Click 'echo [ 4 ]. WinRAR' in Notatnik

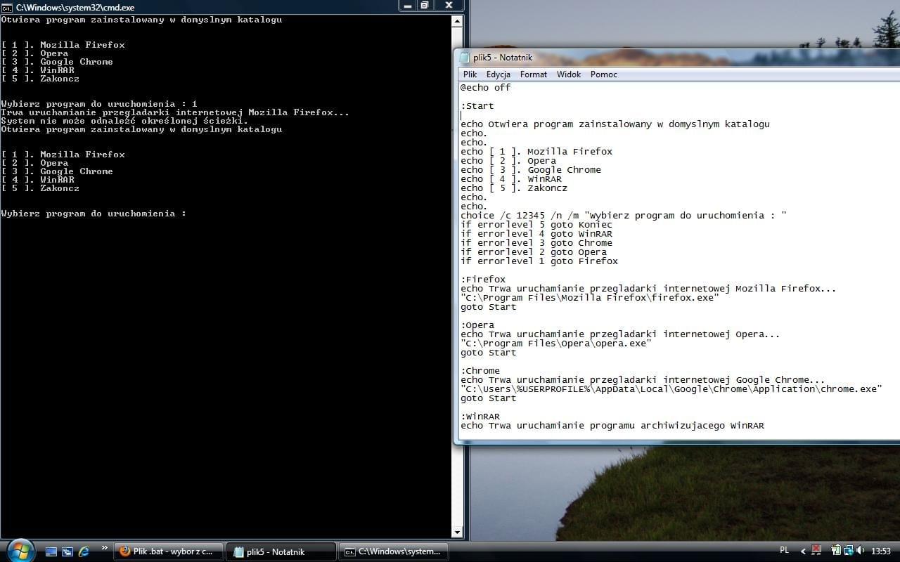511,179
